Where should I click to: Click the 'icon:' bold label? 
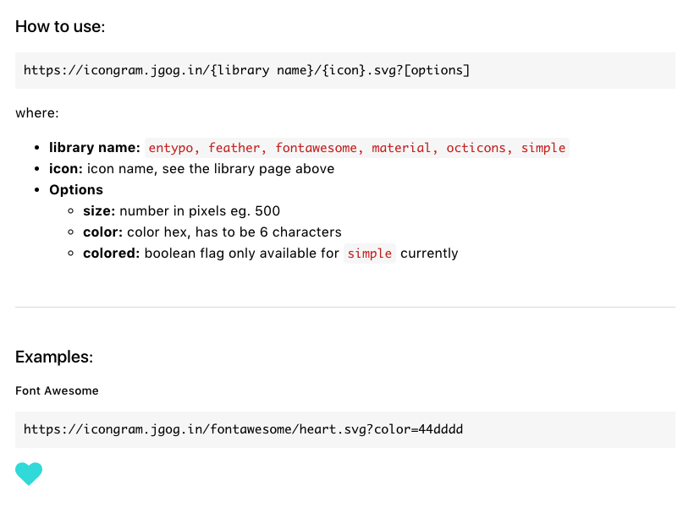pos(66,169)
